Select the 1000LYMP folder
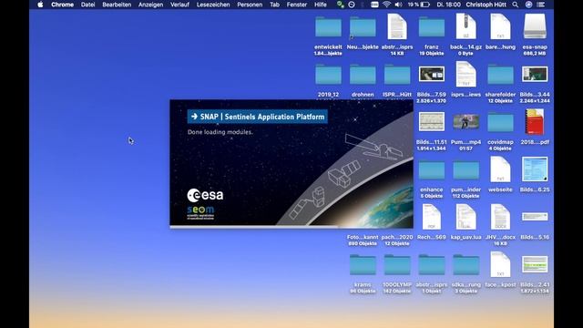Image resolution: width=583 pixels, height=328 pixels. coord(397,264)
